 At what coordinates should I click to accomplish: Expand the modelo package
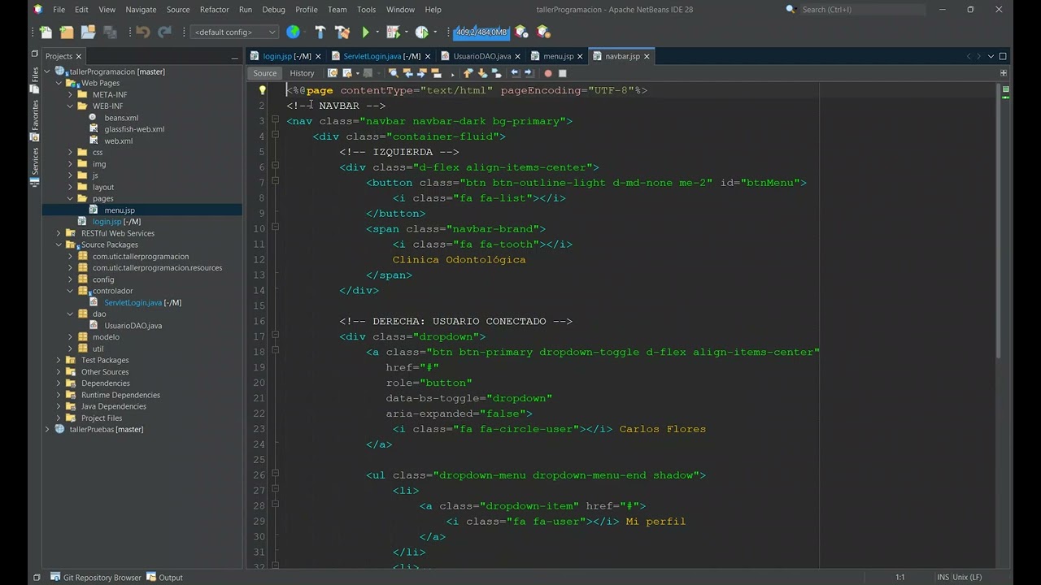[70, 337]
